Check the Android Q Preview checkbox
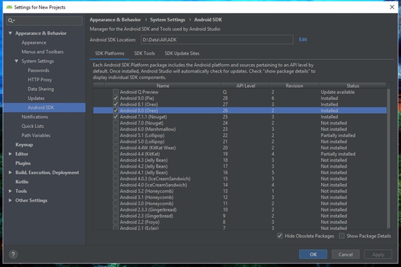 point(116,92)
